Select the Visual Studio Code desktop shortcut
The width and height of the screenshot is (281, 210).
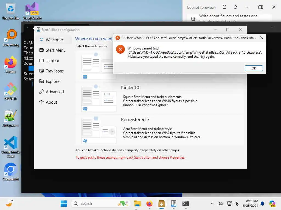pos(11,147)
